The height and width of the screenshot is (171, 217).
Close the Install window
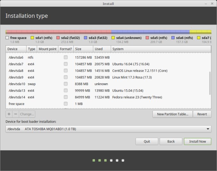(212, 4)
